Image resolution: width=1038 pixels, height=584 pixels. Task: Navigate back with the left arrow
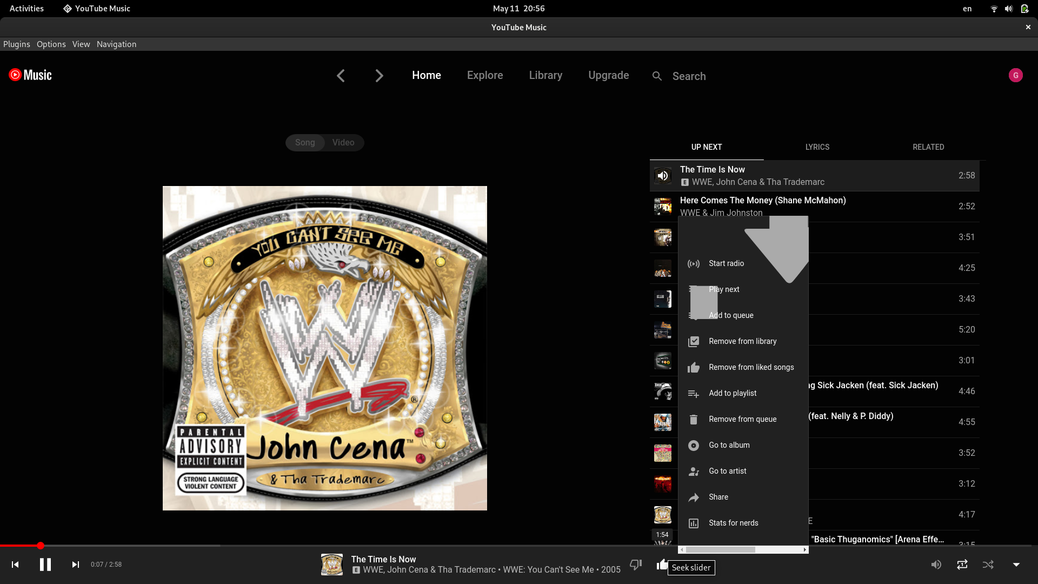click(x=341, y=76)
